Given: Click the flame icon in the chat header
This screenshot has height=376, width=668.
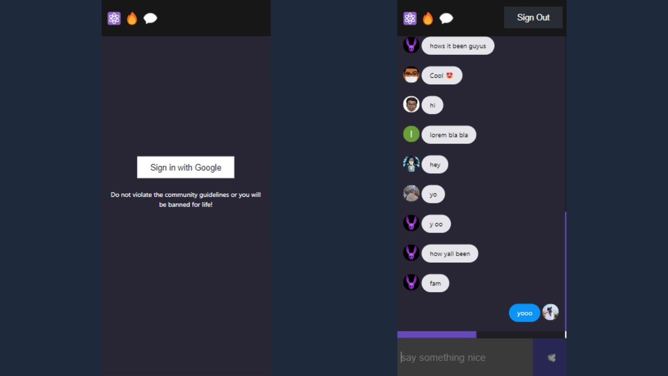Looking at the screenshot, I should [x=428, y=19].
